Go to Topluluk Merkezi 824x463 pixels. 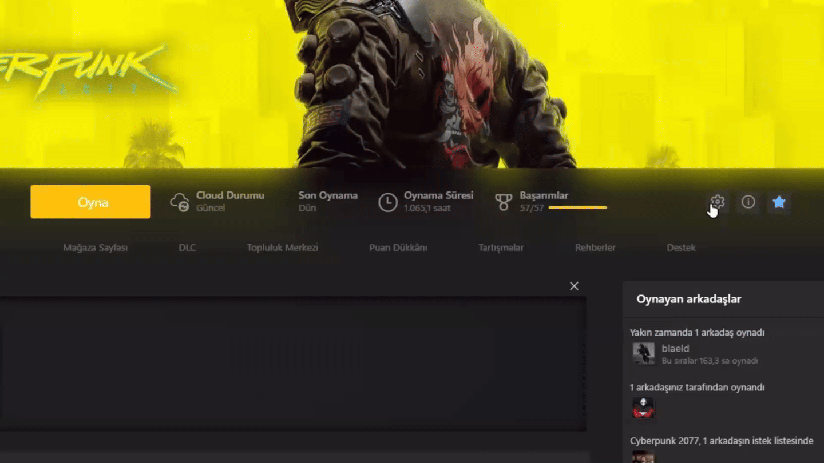pyautogui.click(x=283, y=248)
